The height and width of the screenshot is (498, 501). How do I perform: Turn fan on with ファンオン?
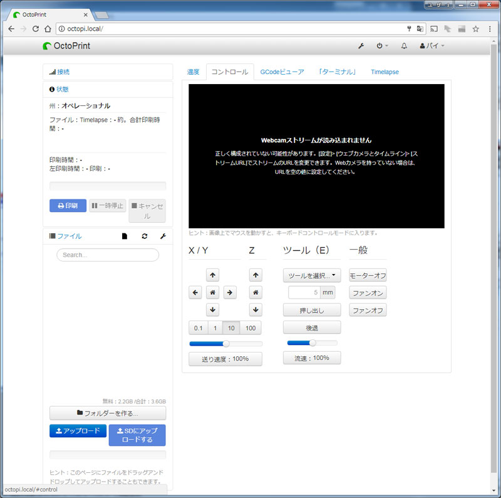point(368,292)
